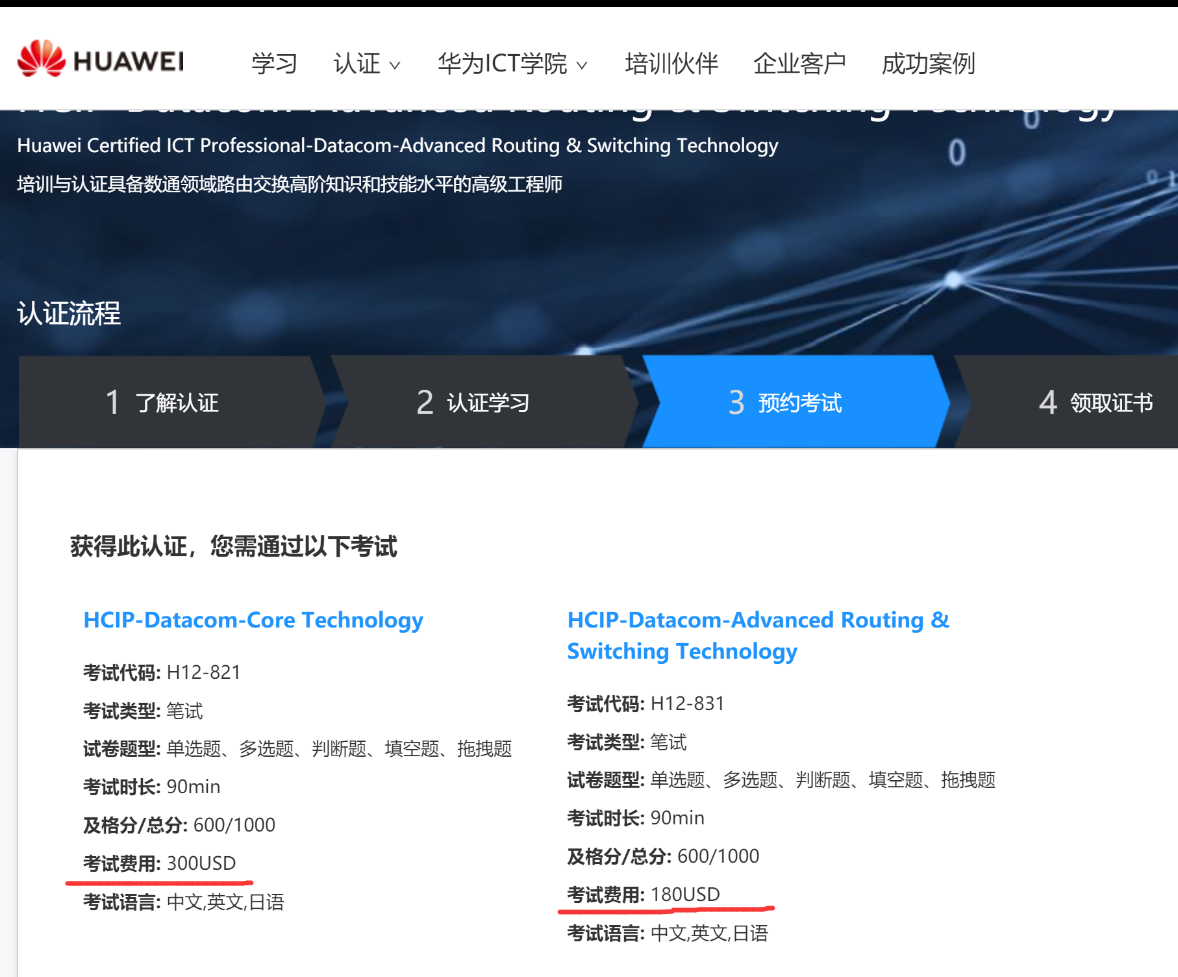Click the 180USD exam fee
Viewport: 1178px width, 977px height.
tap(685, 895)
